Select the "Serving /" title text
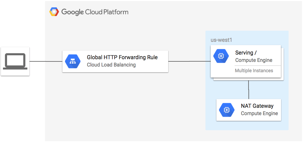Image resolution: width=303 pixels, height=142 pixels. tap(246, 53)
